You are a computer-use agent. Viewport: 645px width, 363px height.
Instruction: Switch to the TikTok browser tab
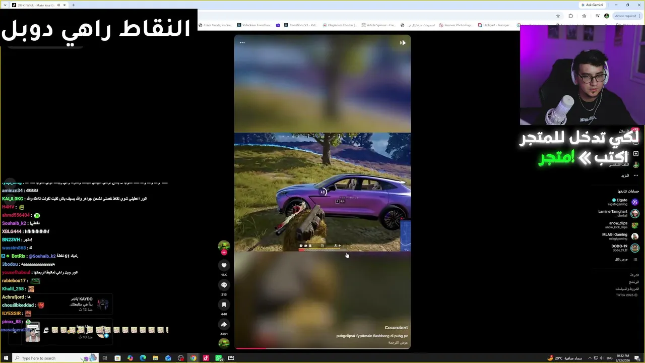[38, 5]
